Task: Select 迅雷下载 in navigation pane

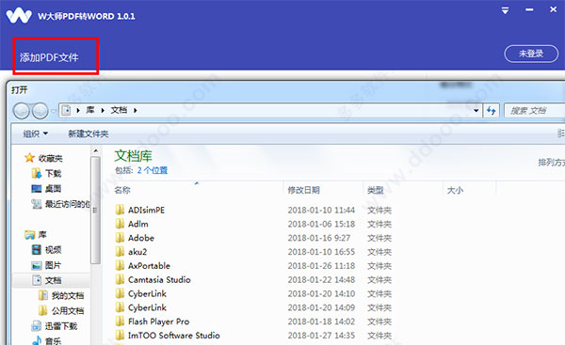Action: coord(61,326)
